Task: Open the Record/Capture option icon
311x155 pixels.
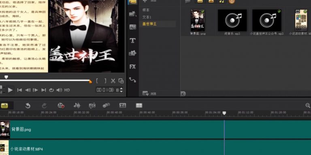Action: point(61,105)
